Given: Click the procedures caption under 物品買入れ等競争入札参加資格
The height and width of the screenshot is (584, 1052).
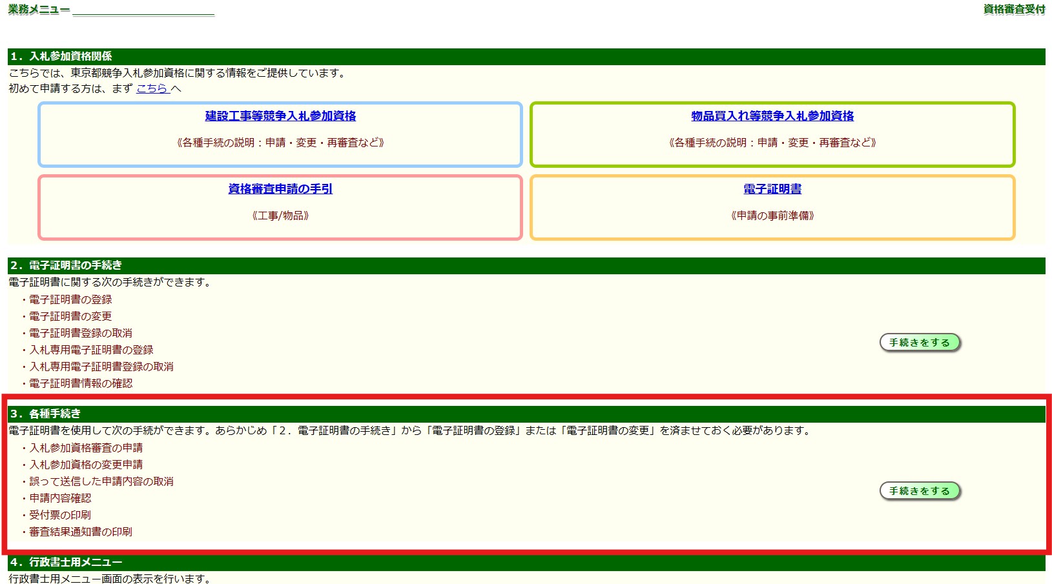Looking at the screenshot, I should pyautogui.click(x=772, y=143).
